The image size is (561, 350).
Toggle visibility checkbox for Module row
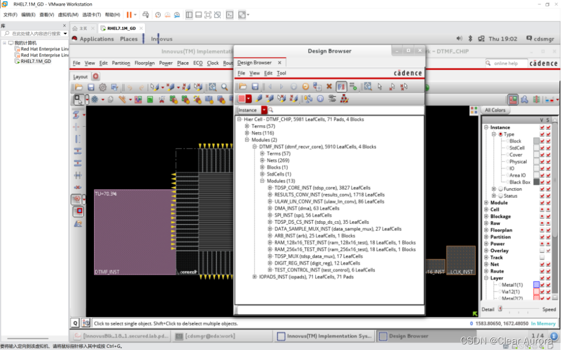pyautogui.click(x=542, y=203)
